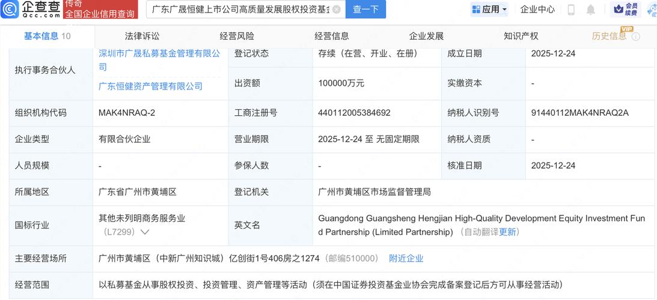Click the 存续（在营、开业、在册） status value
The width and height of the screenshot is (657, 300).
point(368,53)
